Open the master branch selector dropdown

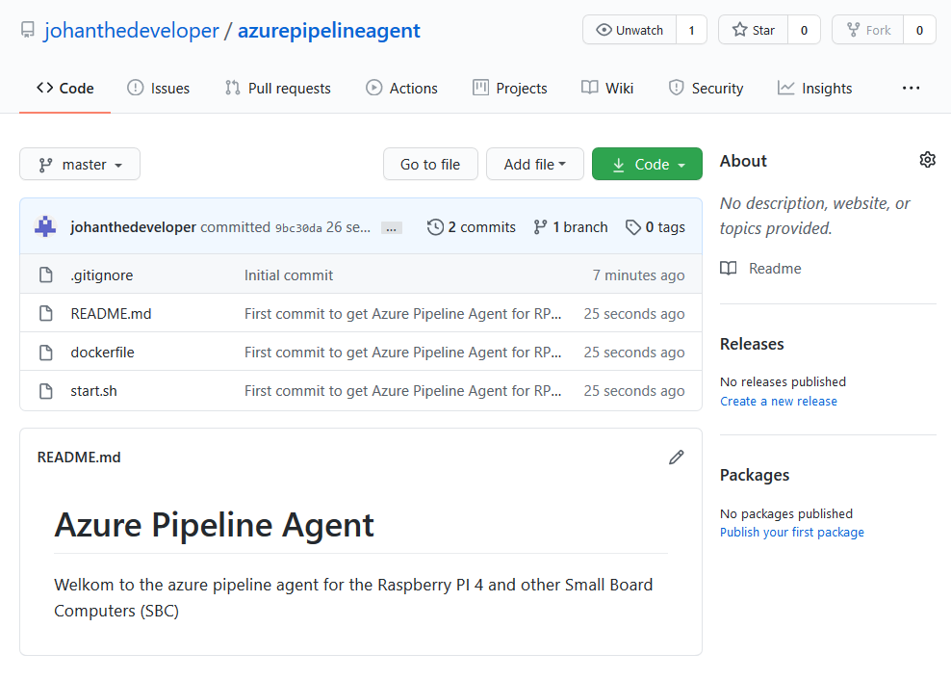tap(80, 164)
